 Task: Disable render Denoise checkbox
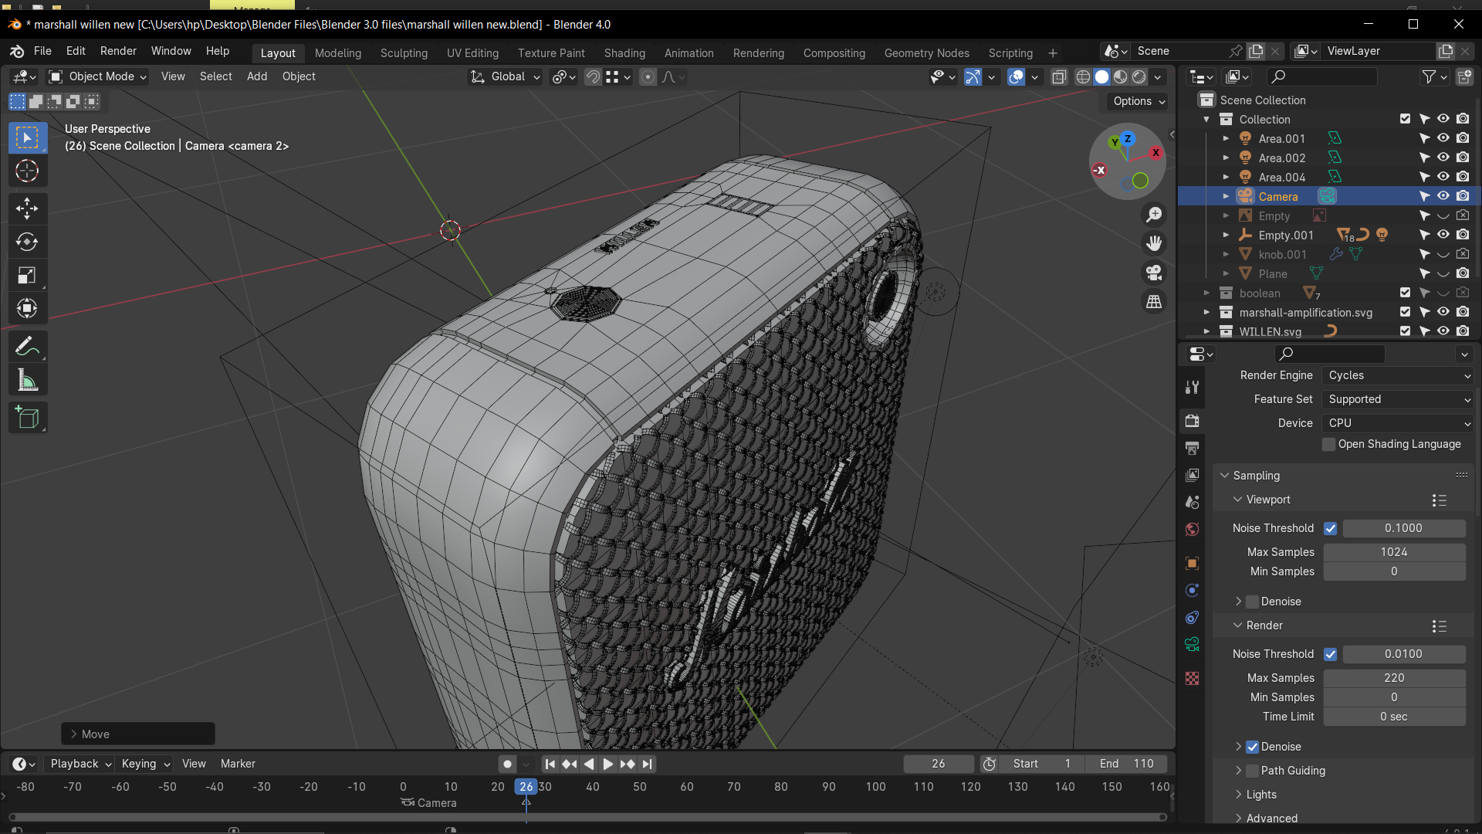click(1252, 747)
